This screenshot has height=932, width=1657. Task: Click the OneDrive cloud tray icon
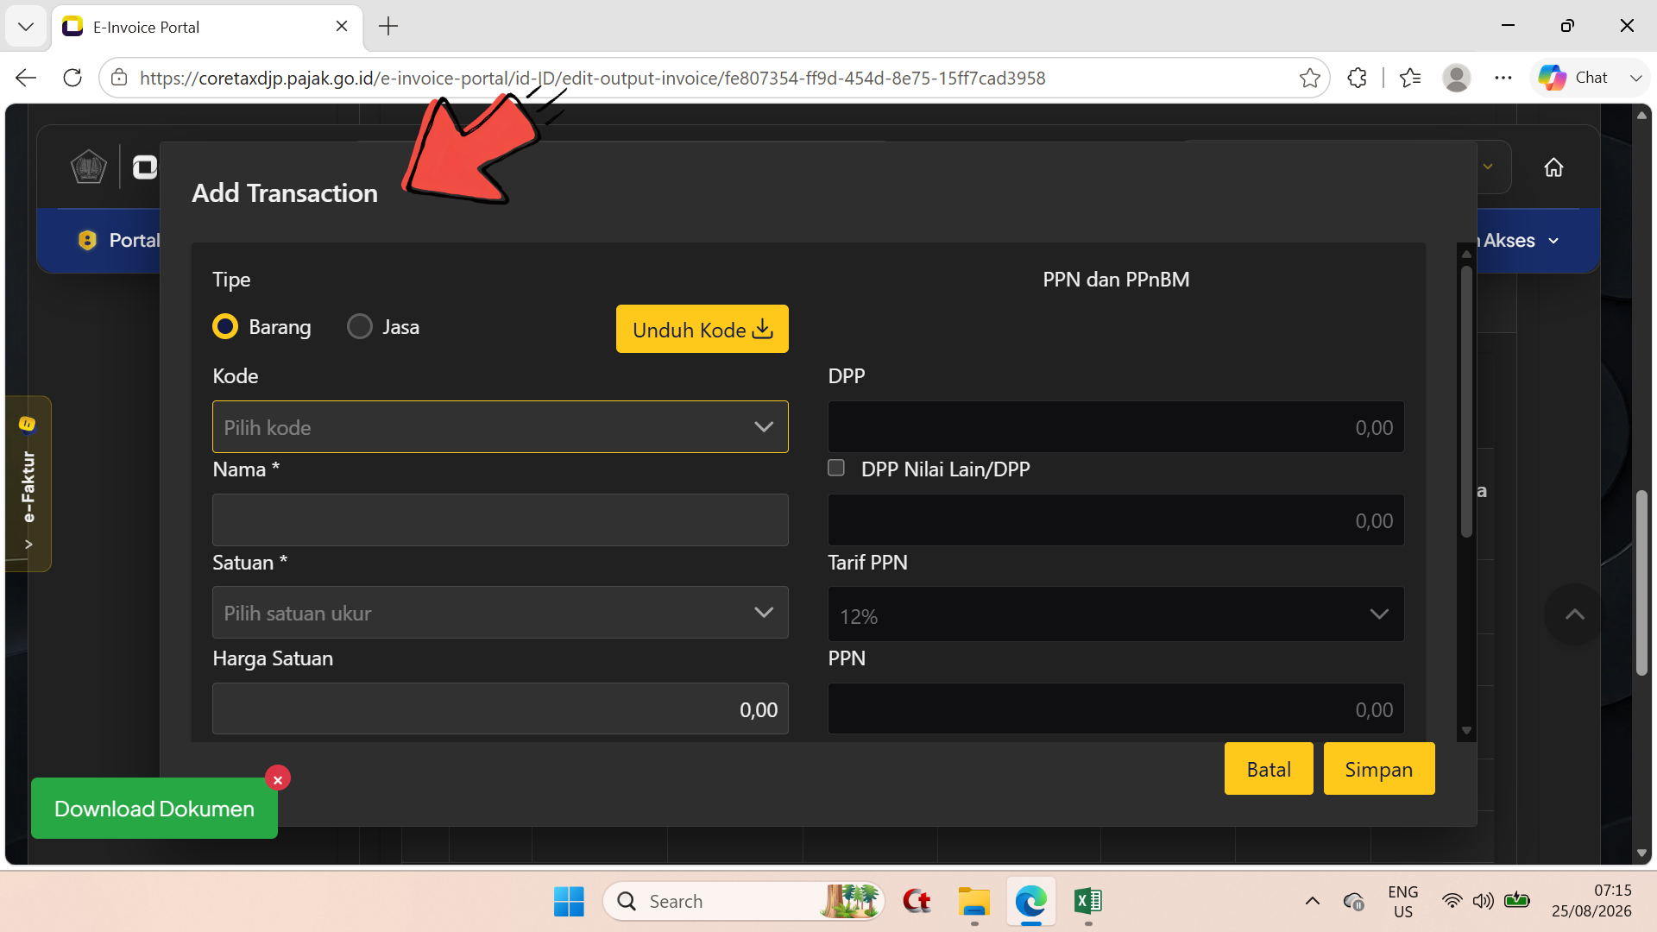coord(1353,902)
